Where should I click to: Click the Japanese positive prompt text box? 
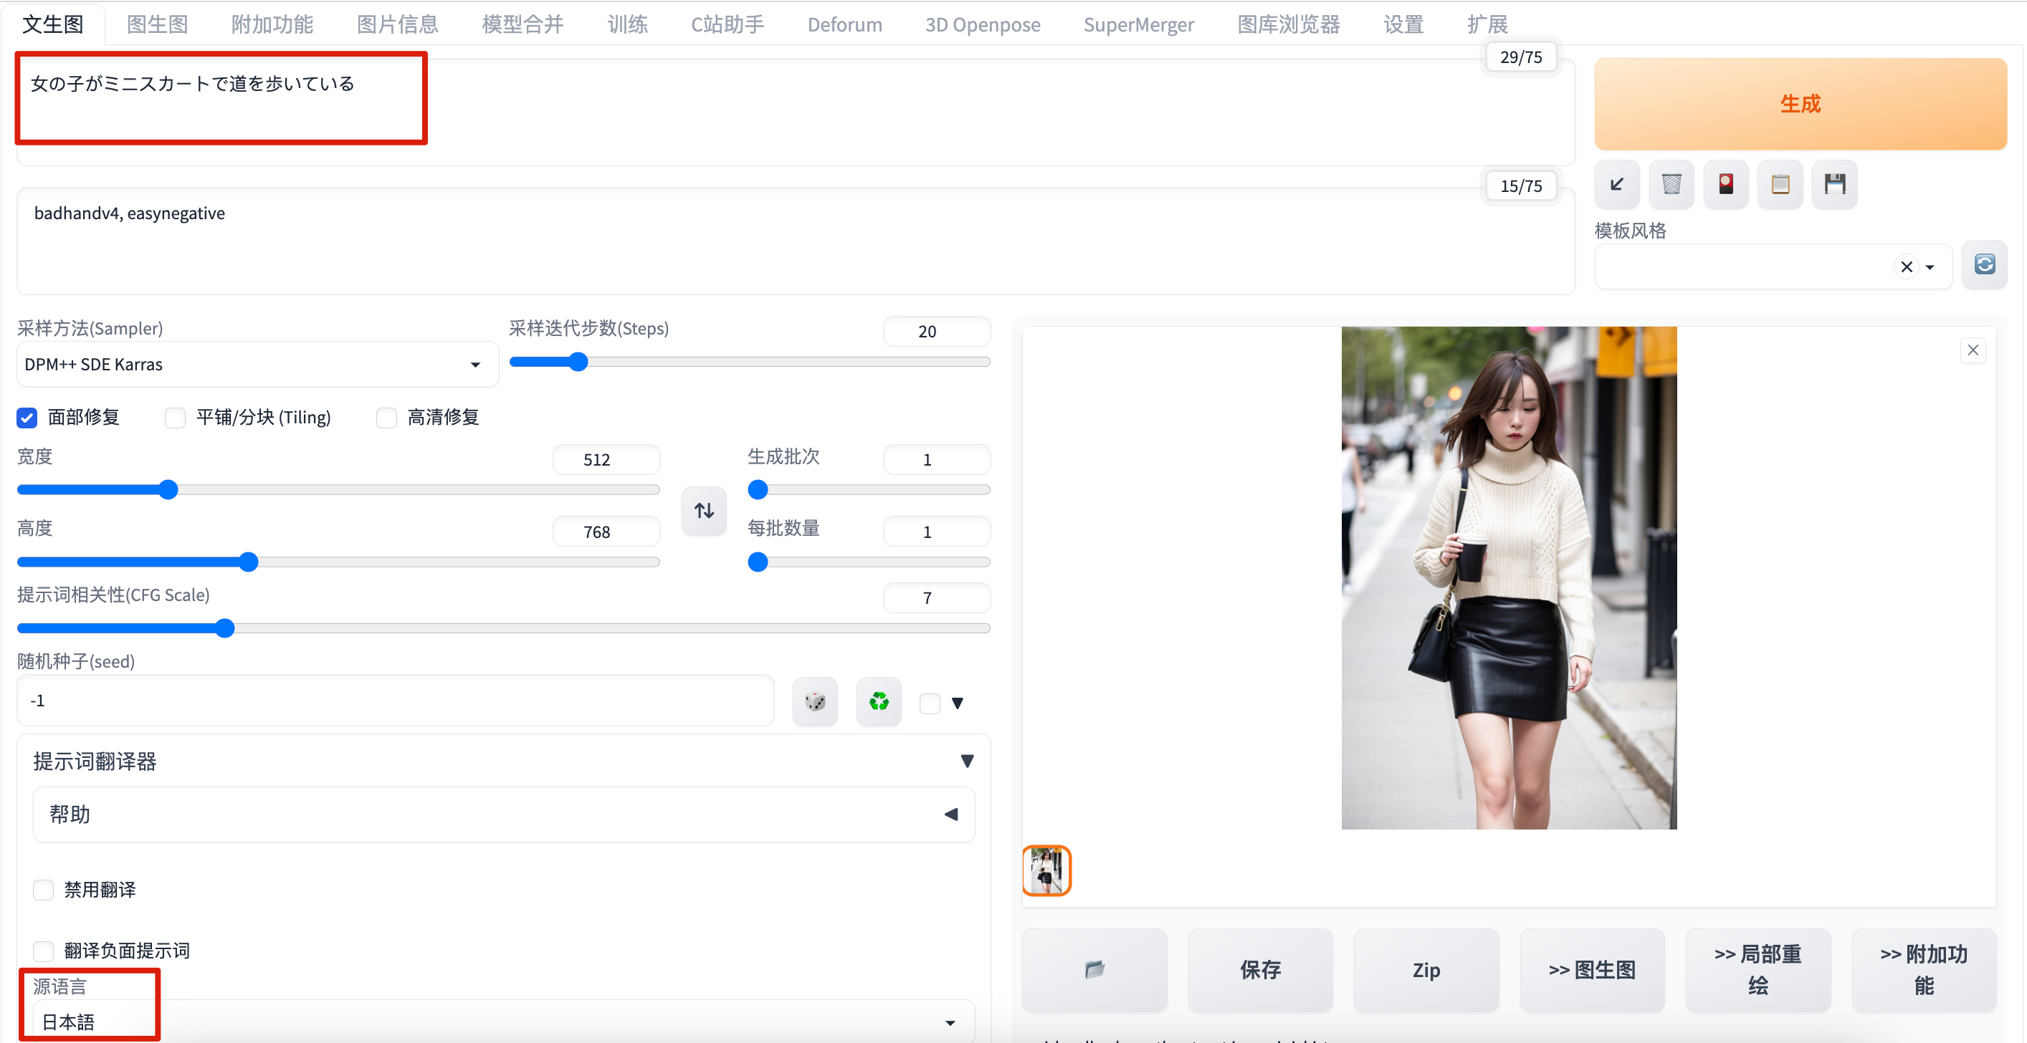[x=796, y=110]
